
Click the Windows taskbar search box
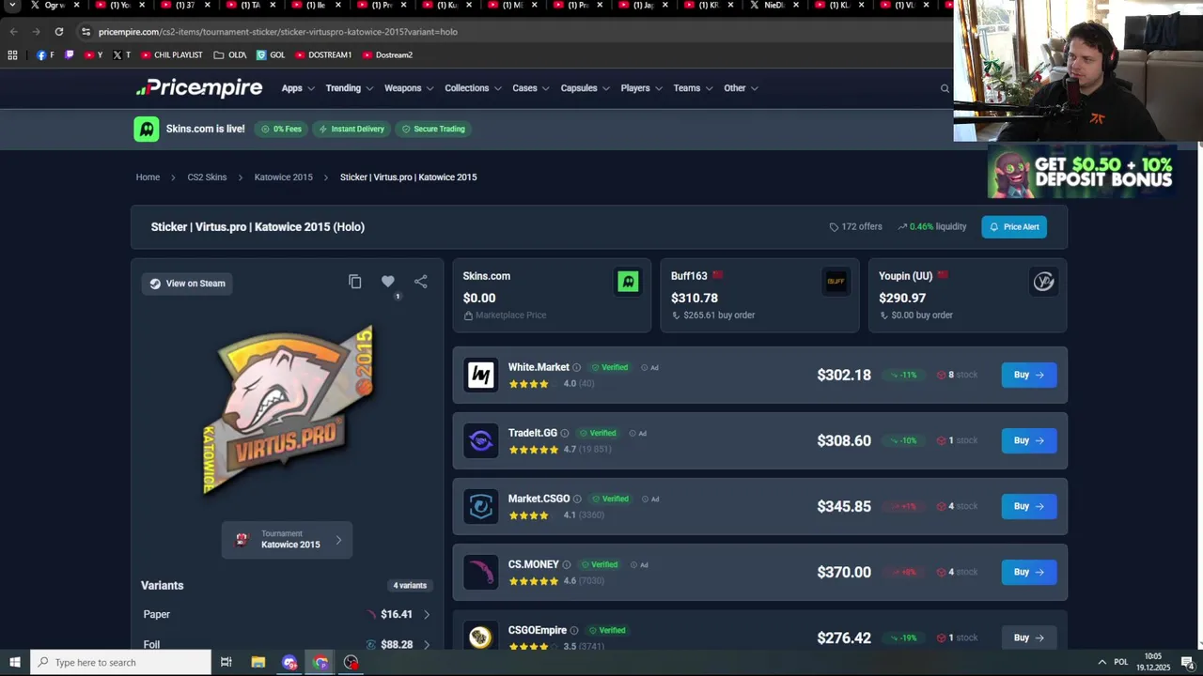click(120, 662)
